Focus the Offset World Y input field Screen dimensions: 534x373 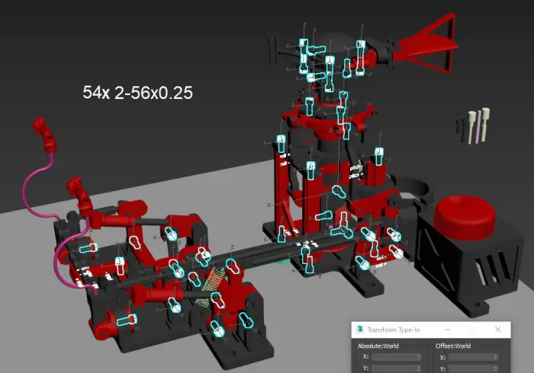tap(471, 368)
